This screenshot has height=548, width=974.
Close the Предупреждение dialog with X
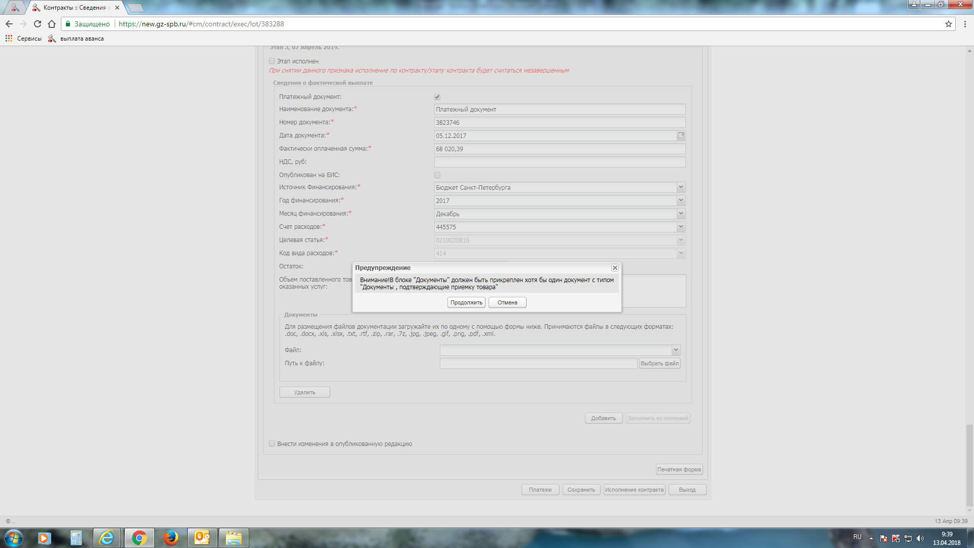tap(615, 267)
